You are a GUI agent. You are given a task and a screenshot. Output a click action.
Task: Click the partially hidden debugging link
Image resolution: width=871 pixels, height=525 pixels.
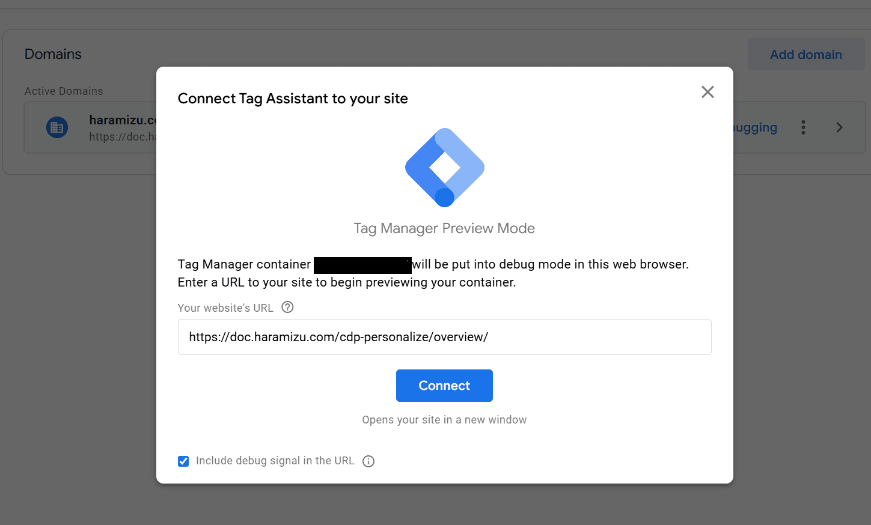(x=755, y=127)
